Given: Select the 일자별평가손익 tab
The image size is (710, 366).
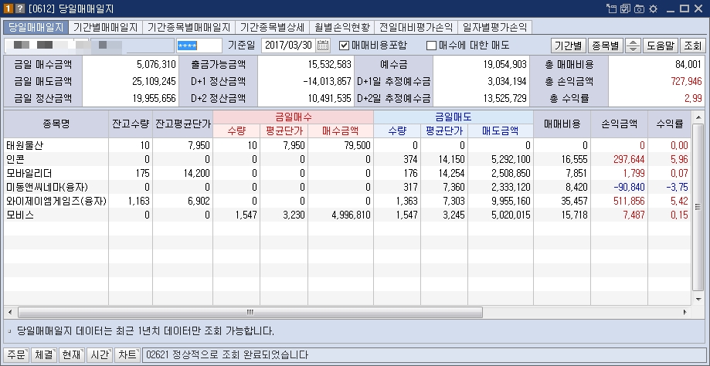Looking at the screenshot, I should coord(494,27).
